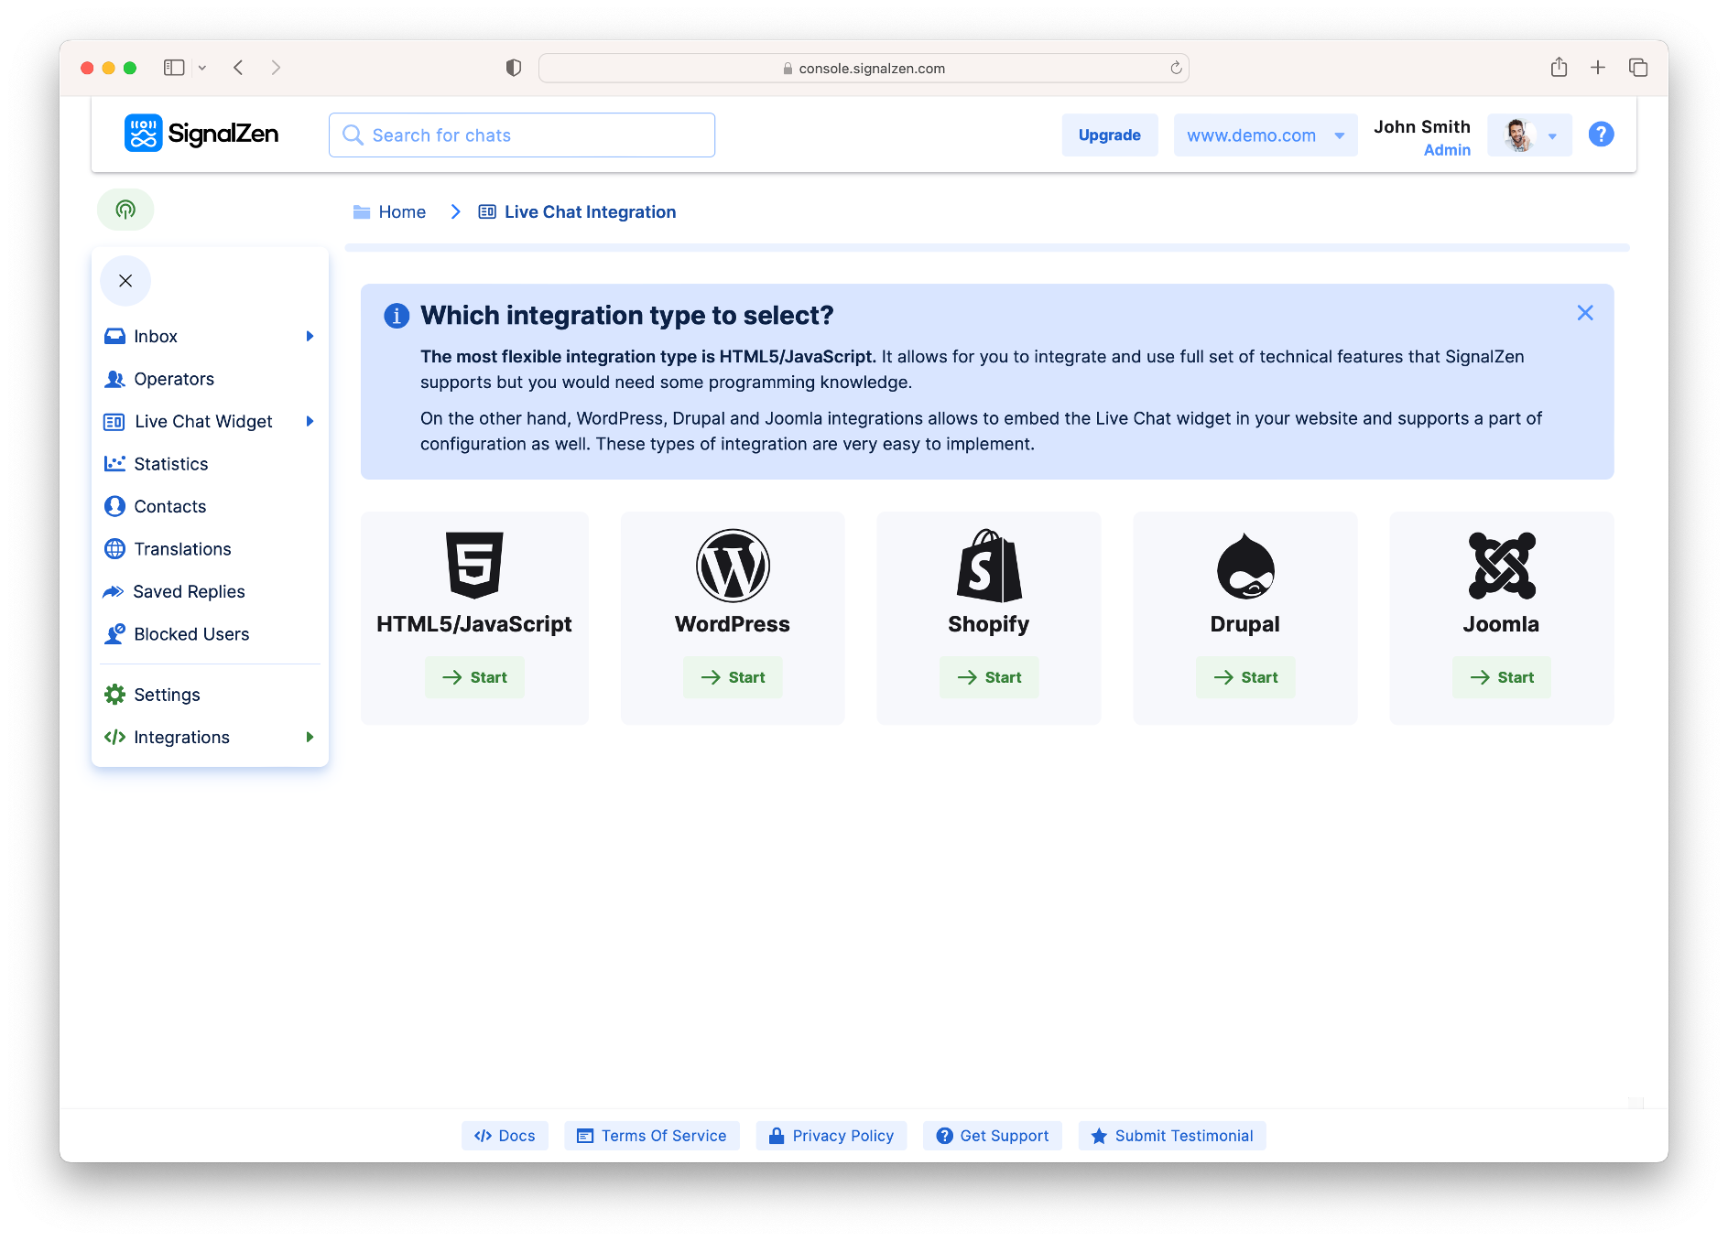Image resolution: width=1728 pixels, height=1241 pixels.
Task: Click the blue help question mark icon
Action: (1601, 135)
